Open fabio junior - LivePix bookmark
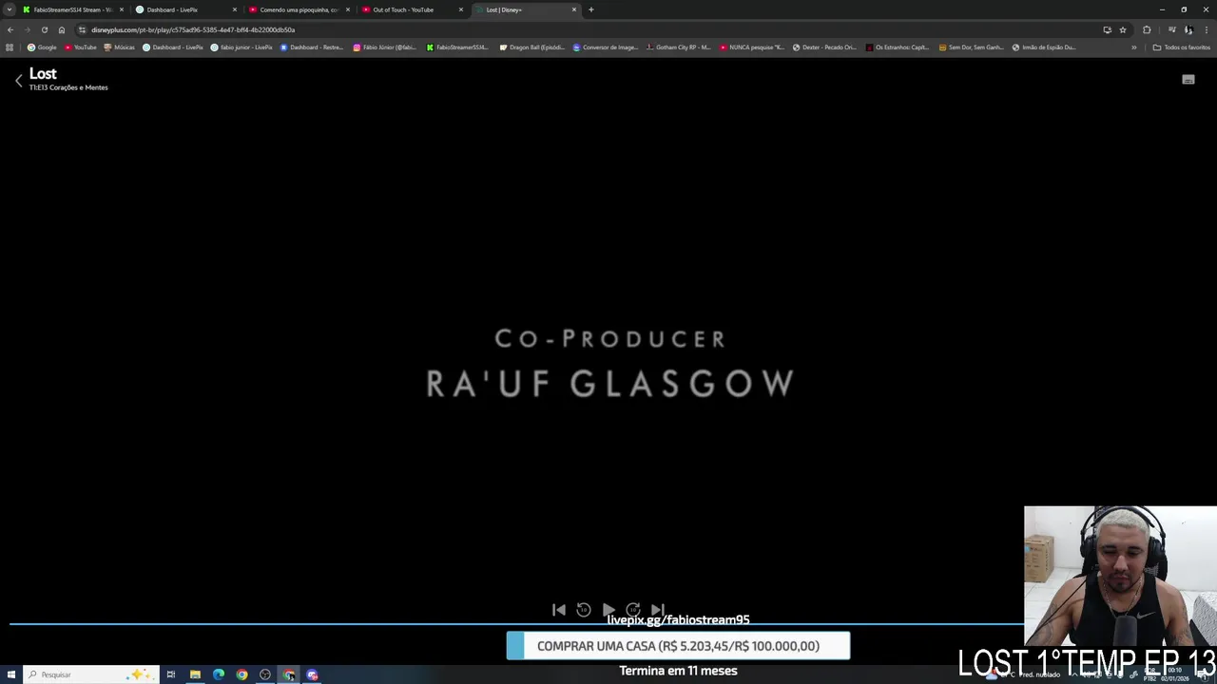 (x=241, y=47)
